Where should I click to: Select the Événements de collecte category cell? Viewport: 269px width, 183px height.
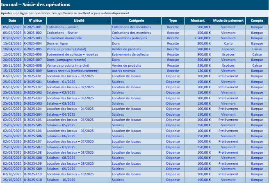tap(130, 54)
